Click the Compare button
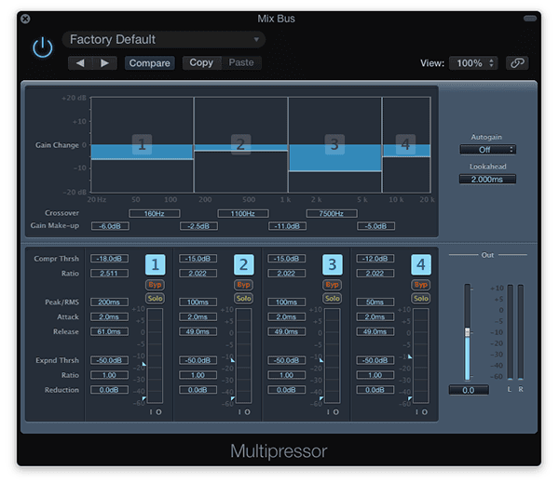 coord(150,63)
